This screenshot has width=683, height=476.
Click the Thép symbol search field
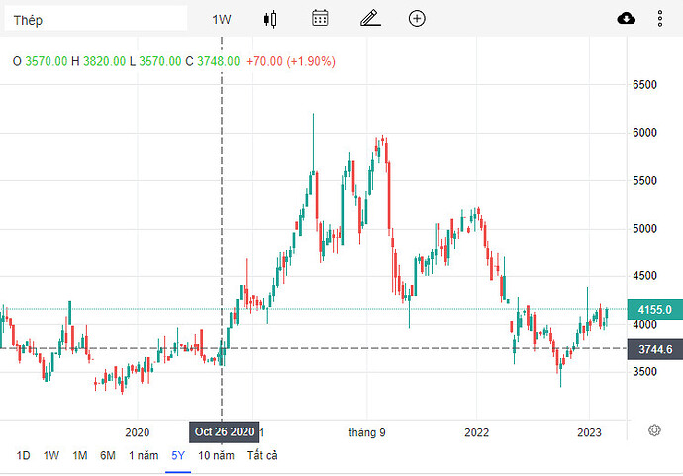96,18
